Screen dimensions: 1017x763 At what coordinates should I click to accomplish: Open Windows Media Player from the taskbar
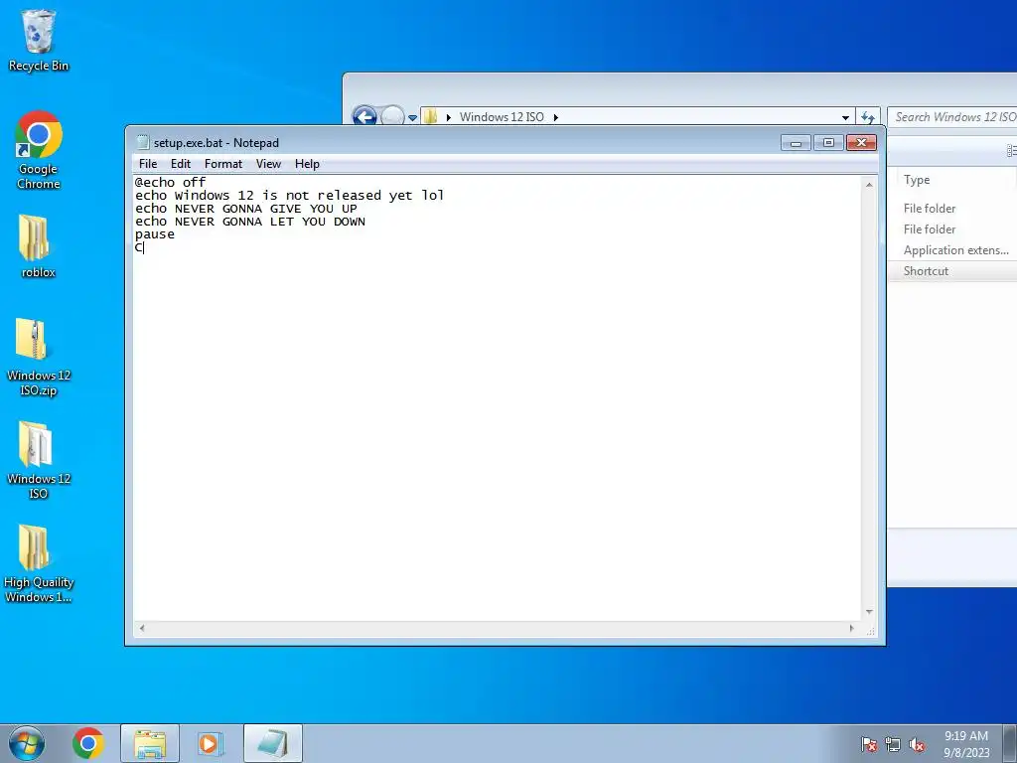coord(209,743)
